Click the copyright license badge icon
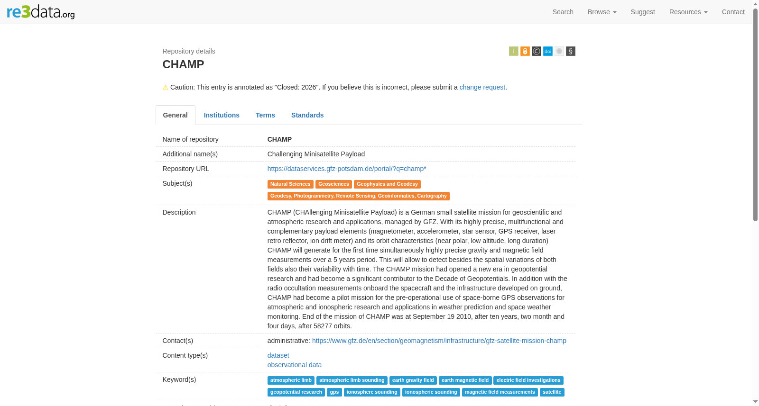This screenshot has height=406, width=759. click(x=536, y=51)
